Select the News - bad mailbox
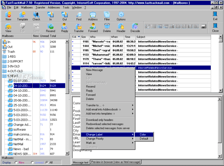Viewport: 224px width, 166px height. (x=21, y=149)
